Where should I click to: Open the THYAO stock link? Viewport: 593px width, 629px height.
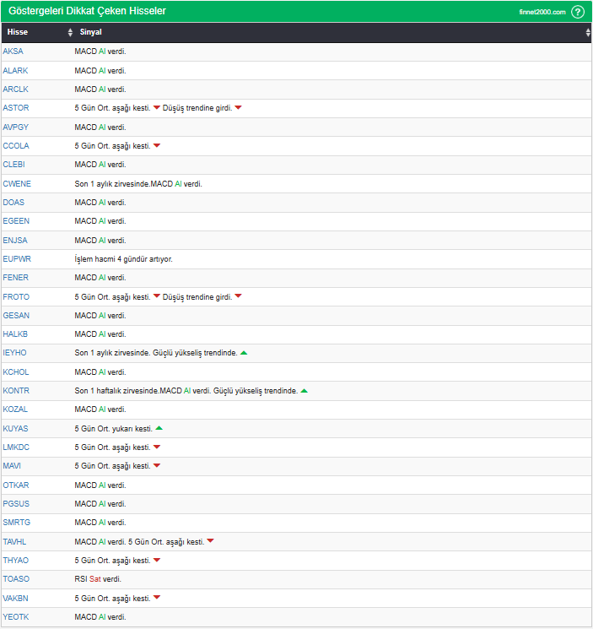16,561
